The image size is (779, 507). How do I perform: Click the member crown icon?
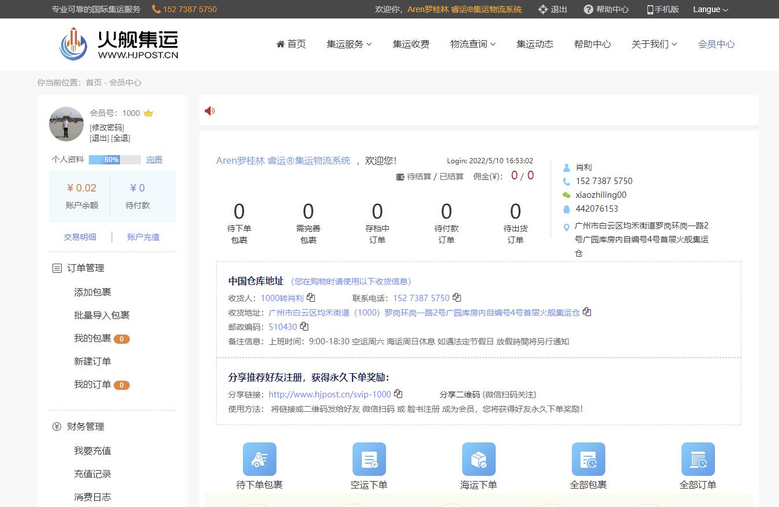[x=148, y=113]
